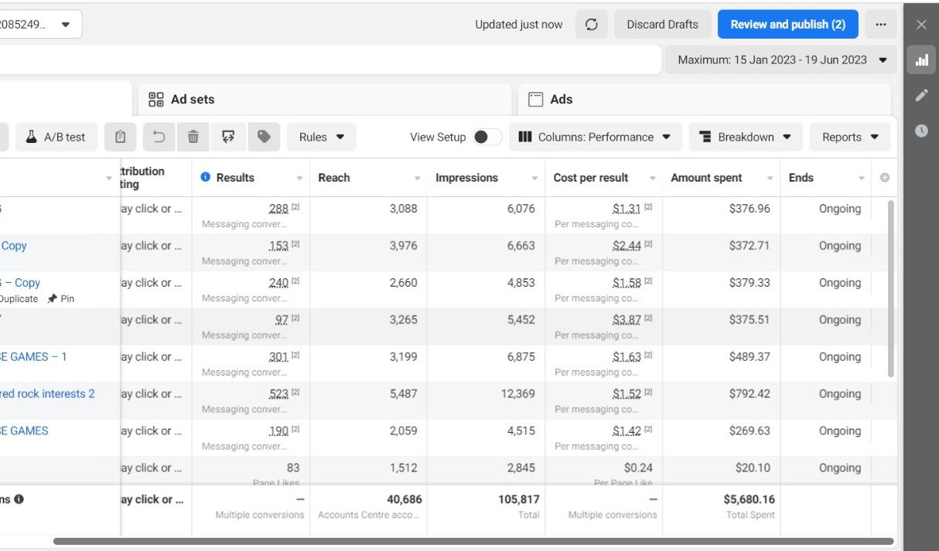939x551 pixels.
Task: Open the Breakdown dropdown
Action: [x=746, y=137]
